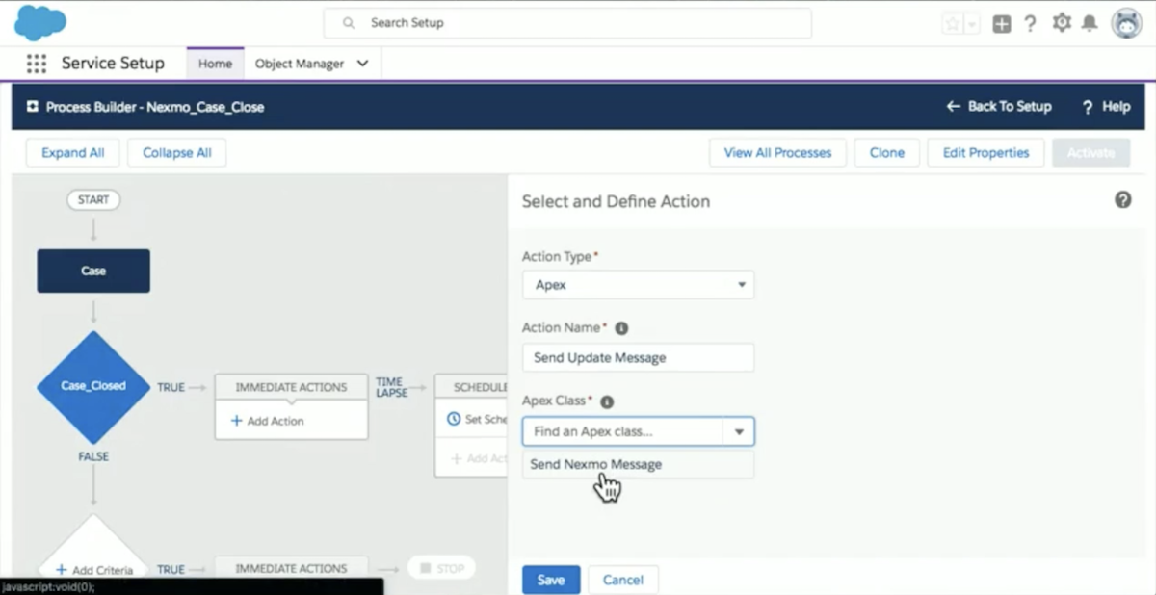Open the setup gear icon
The width and height of the screenshot is (1156, 595).
(1062, 23)
